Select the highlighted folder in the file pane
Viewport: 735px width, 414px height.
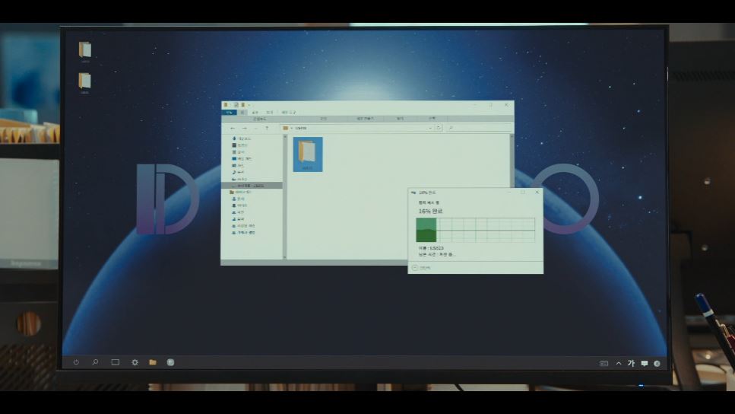click(308, 154)
